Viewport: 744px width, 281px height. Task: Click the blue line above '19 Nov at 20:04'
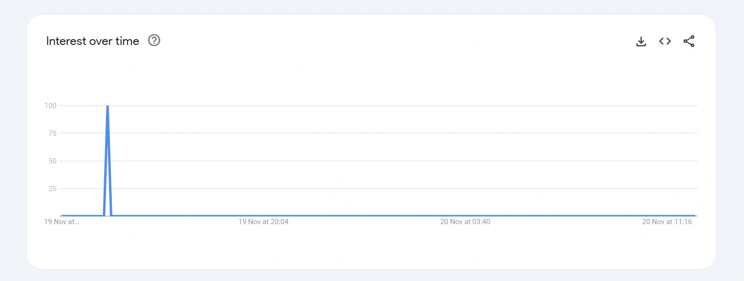click(263, 216)
